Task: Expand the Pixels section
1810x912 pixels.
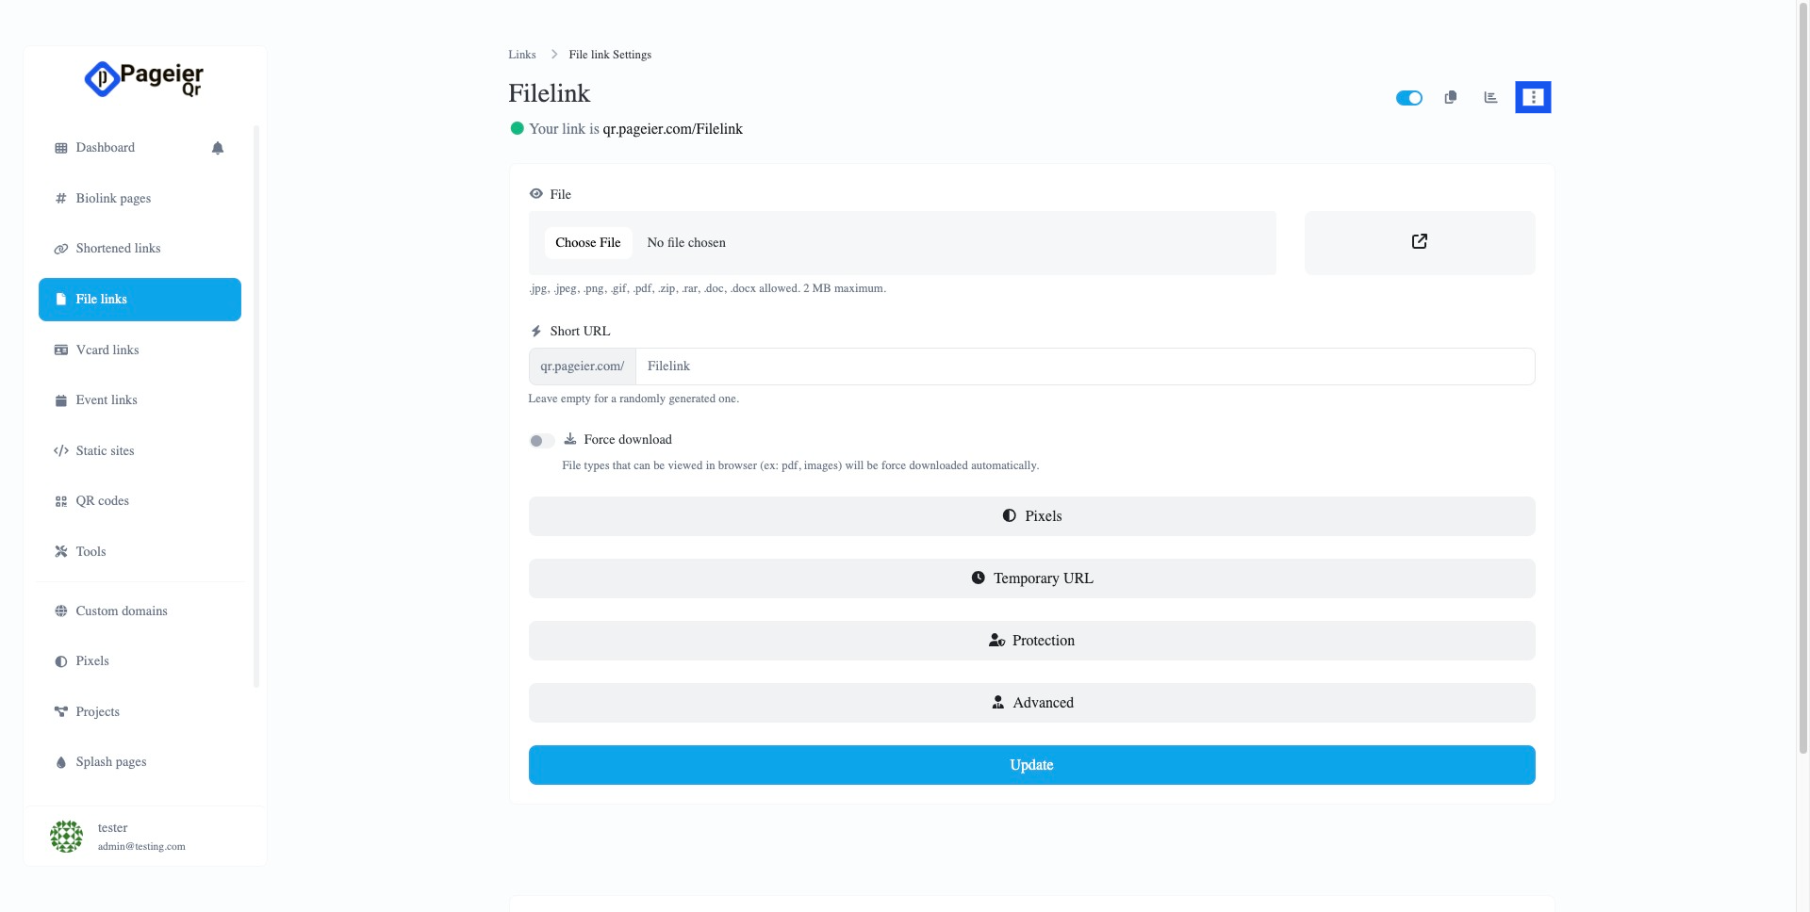Action: click(1031, 516)
